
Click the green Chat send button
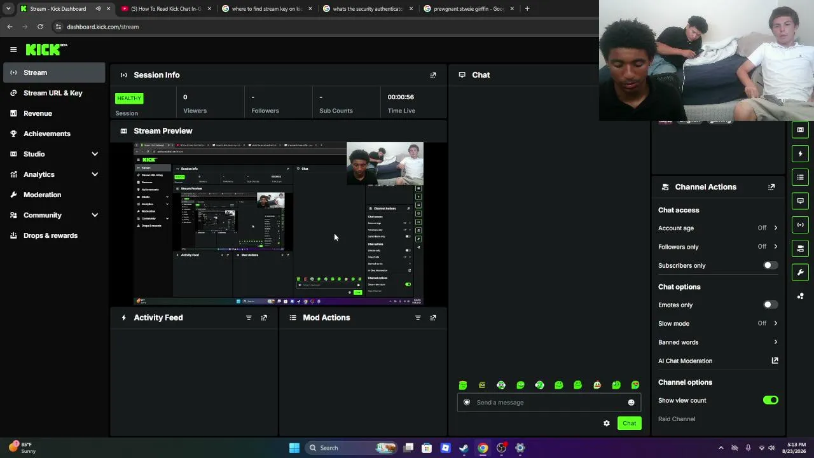tap(629, 423)
